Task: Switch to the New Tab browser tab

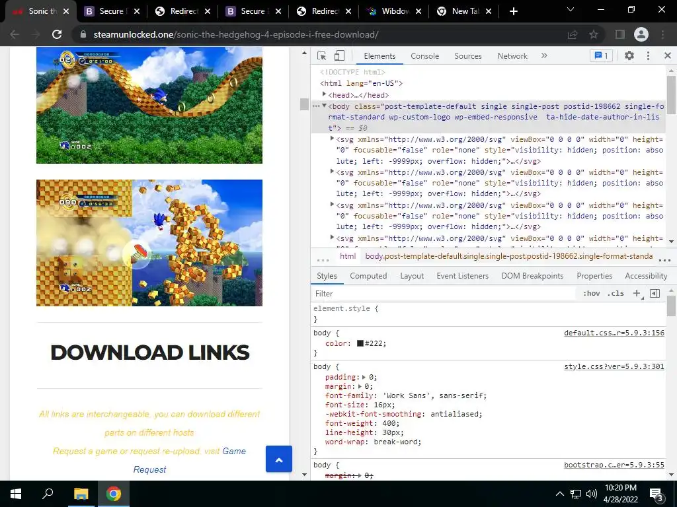Action: (x=464, y=11)
